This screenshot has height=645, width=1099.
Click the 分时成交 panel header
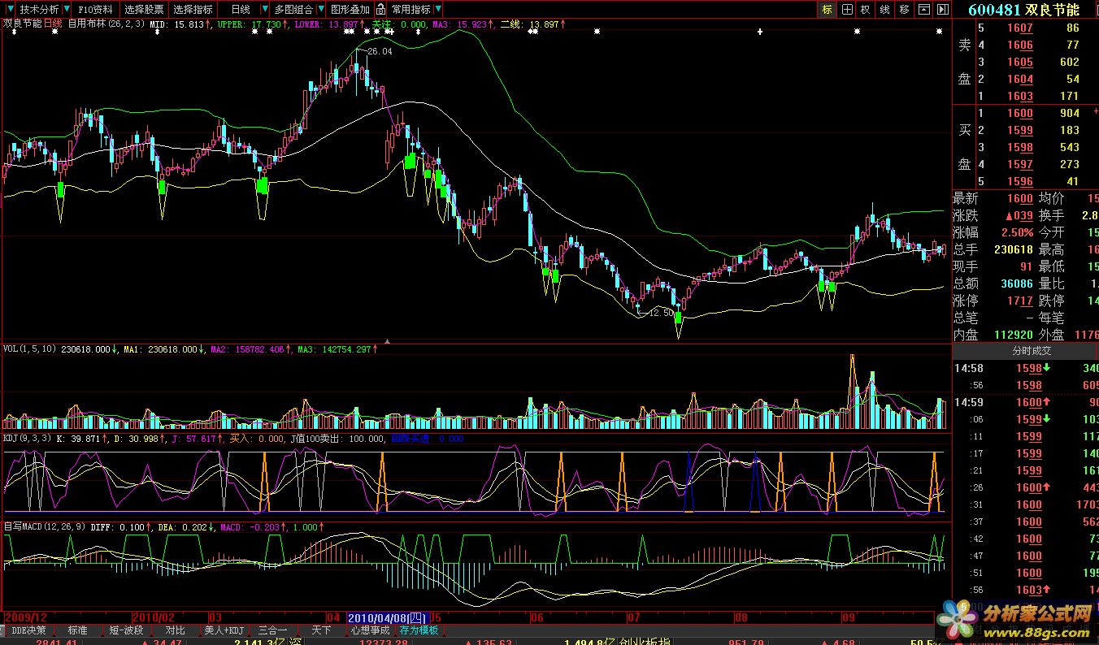[1031, 351]
